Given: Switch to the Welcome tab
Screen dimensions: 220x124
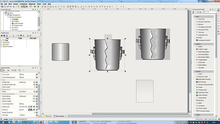Looking at the screenshot, I should pos(48,116).
